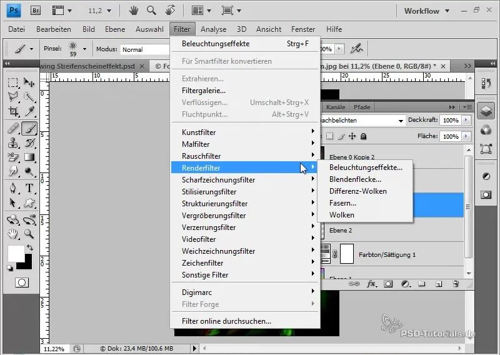Toggle lock position icon
500x355 pixels.
coord(352,136)
